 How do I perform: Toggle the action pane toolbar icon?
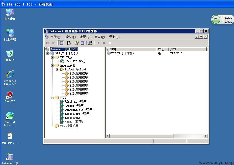pyautogui.click(x=83, y=43)
